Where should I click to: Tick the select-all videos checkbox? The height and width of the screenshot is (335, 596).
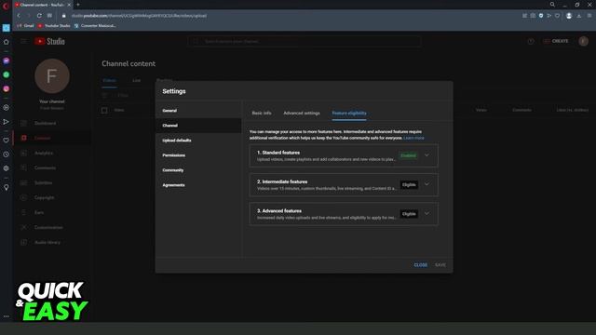pyautogui.click(x=104, y=110)
